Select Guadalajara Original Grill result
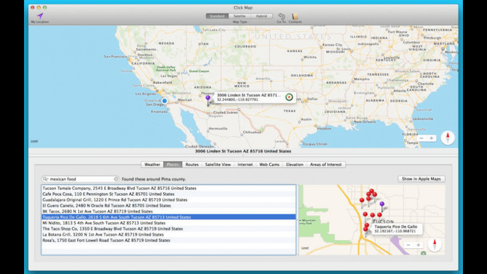 click(168, 200)
